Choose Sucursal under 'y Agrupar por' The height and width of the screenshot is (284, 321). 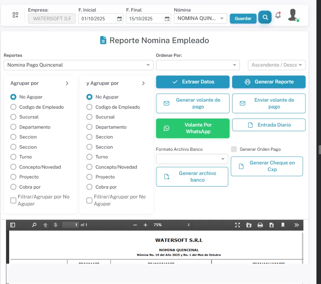pyautogui.click(x=89, y=117)
